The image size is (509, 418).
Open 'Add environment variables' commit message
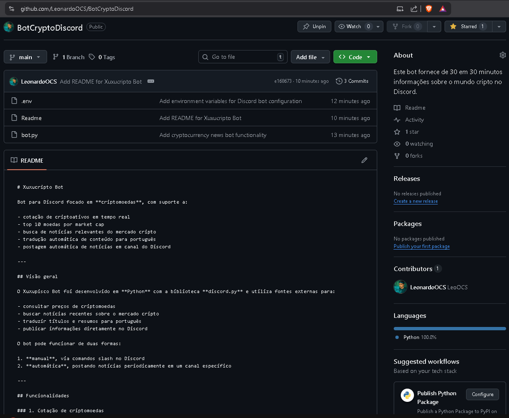[231, 101]
